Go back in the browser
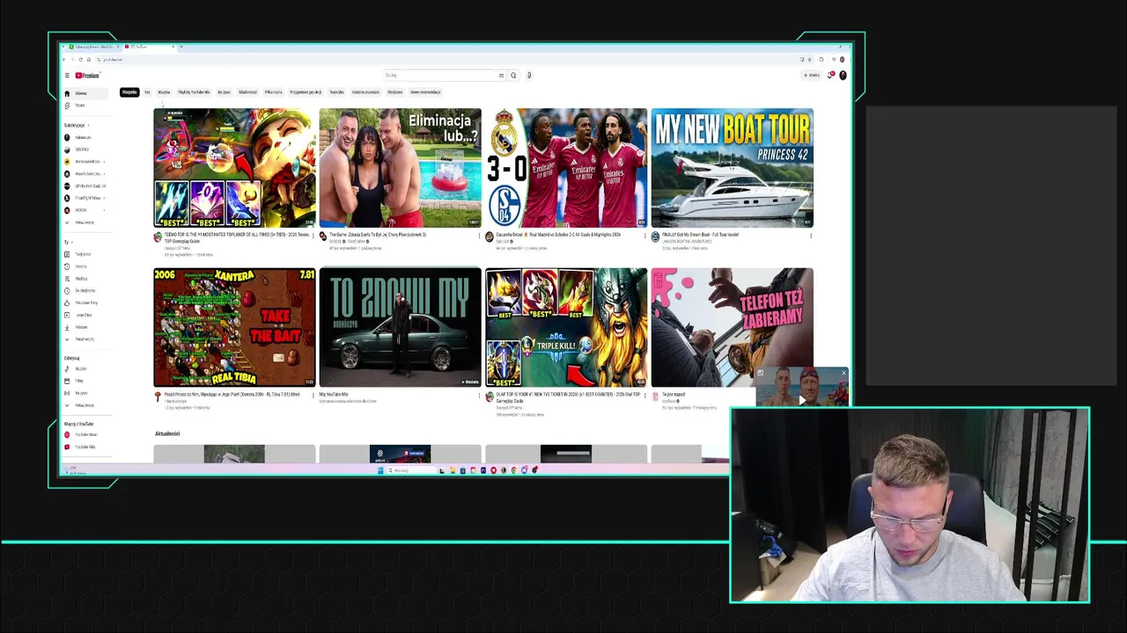This screenshot has width=1127, height=633. pos(65,60)
